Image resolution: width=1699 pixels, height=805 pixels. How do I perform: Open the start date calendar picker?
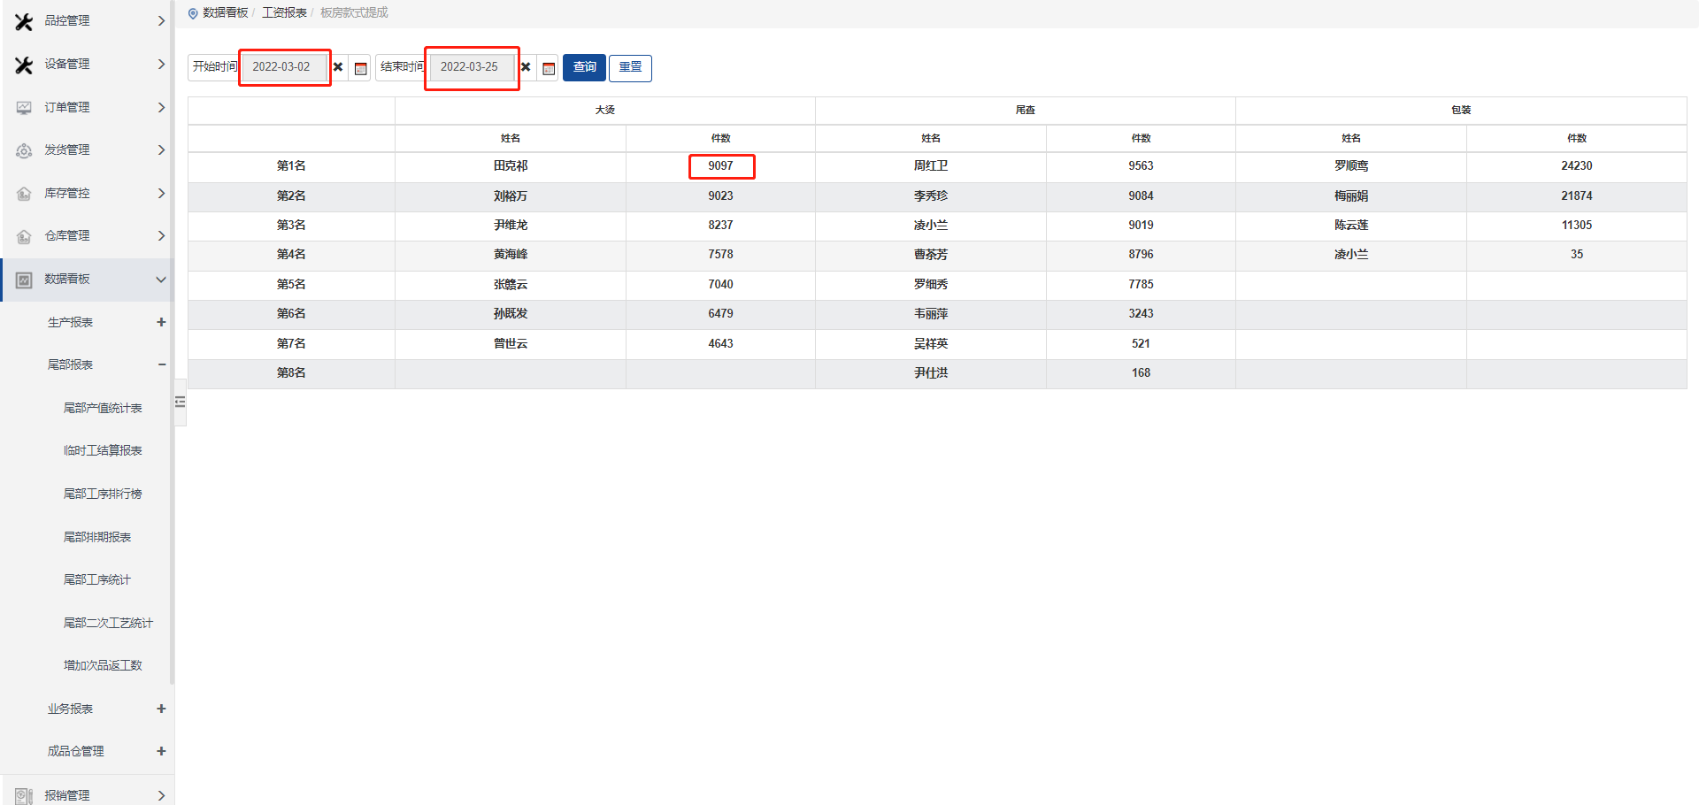[360, 68]
